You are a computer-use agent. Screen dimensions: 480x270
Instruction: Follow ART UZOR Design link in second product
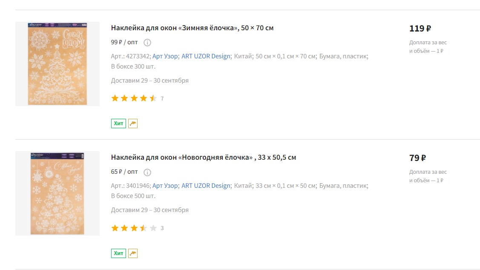click(206, 186)
